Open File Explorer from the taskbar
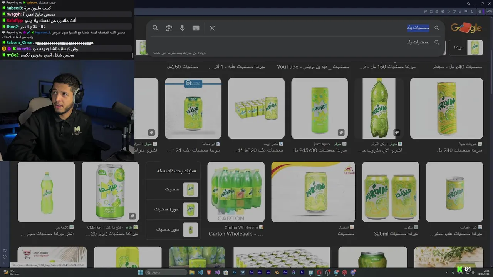 (x=192, y=272)
